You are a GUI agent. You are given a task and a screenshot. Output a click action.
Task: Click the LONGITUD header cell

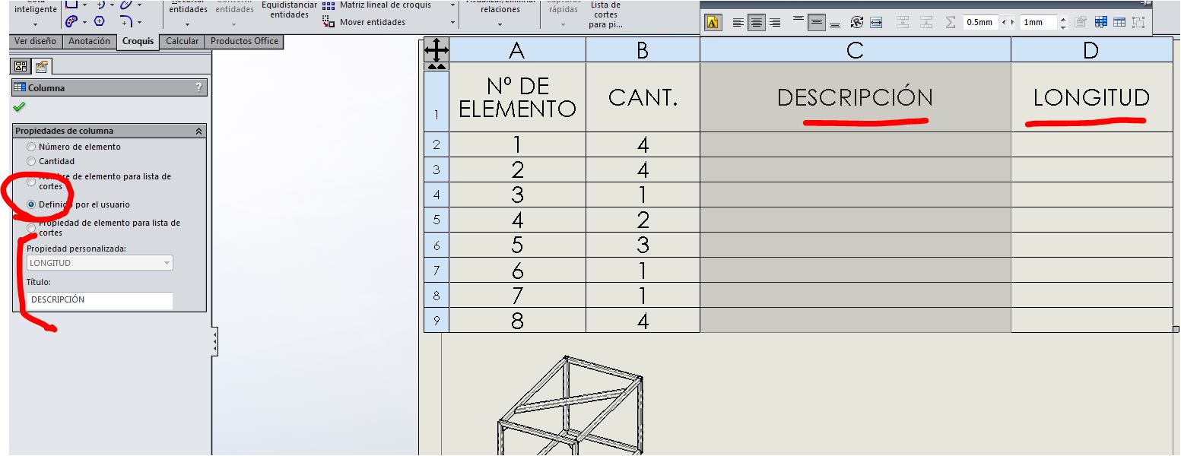tap(1091, 97)
